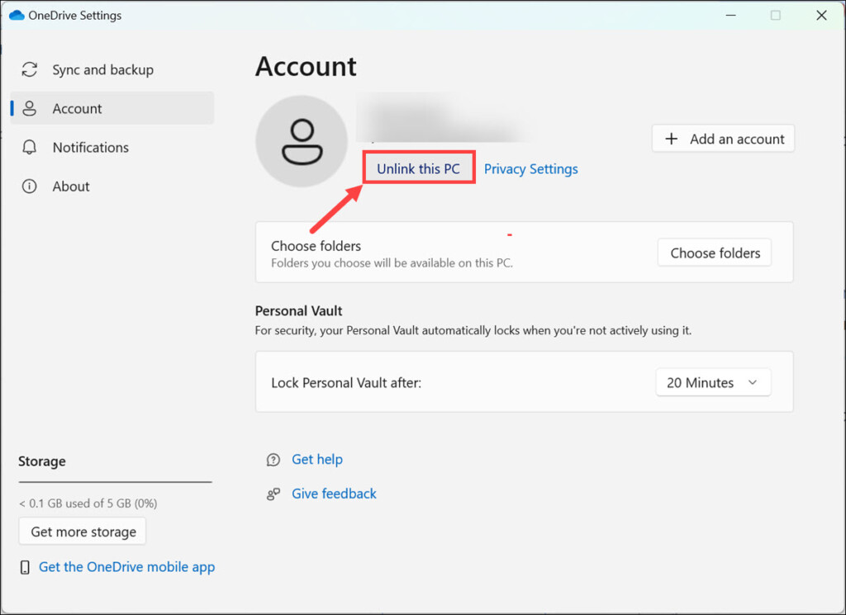Minimize the OneDrive Settings window
The image size is (846, 615).
(x=730, y=15)
